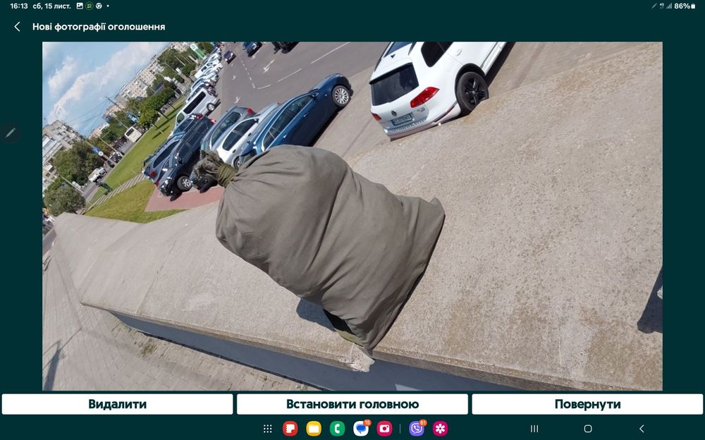The height and width of the screenshot is (440, 705).
Task: Tap the Chrome notification icon in status bar
Action: (x=99, y=6)
